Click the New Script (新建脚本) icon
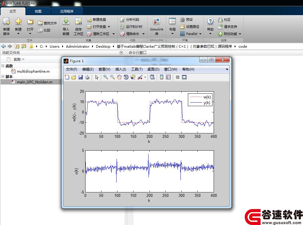 pyautogui.click(x=7, y=22)
